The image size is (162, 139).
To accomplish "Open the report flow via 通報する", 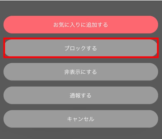I will (81, 95).
